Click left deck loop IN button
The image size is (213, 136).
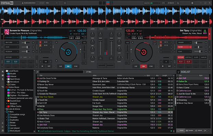coord(42,66)
